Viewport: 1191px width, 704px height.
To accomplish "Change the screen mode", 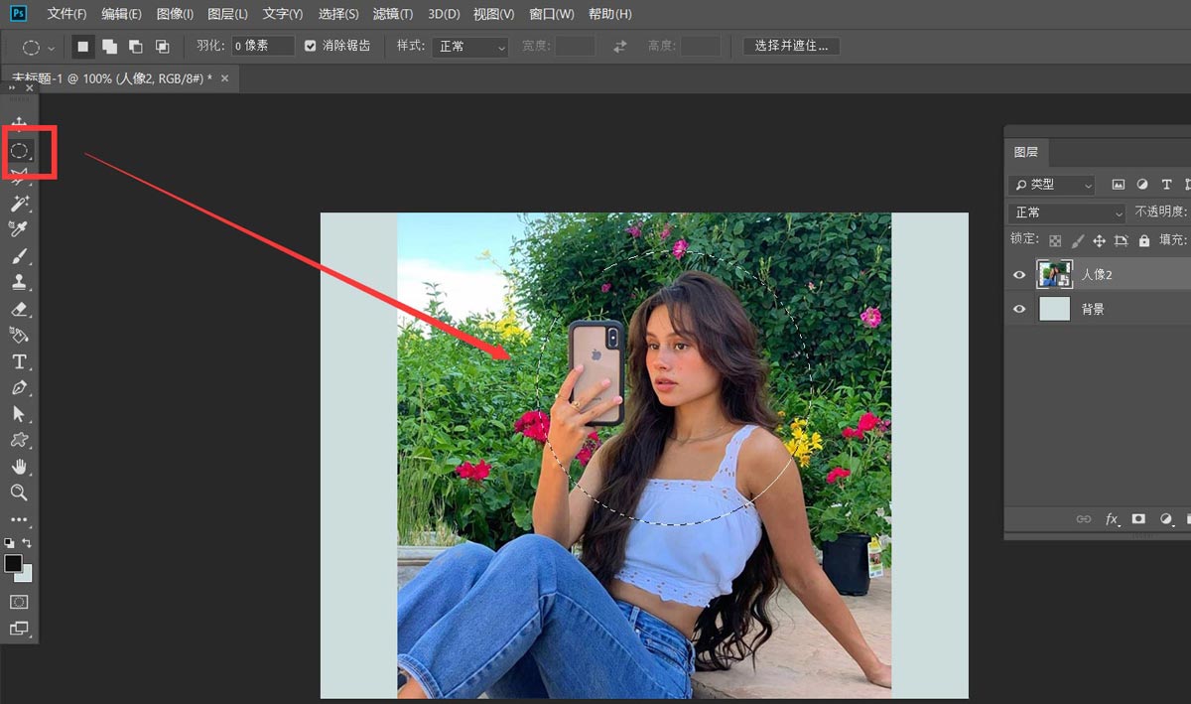I will point(19,629).
